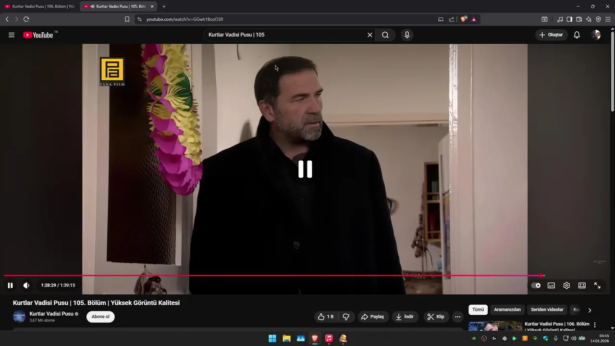Toggle the browser sidebar panel

coord(569,19)
